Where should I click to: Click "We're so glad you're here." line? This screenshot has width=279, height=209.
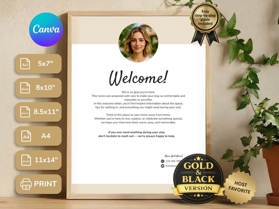(x=138, y=92)
